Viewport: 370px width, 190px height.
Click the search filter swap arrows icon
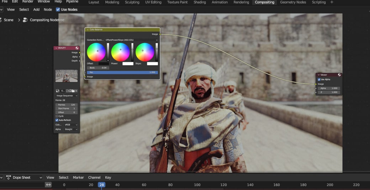(x=48, y=185)
